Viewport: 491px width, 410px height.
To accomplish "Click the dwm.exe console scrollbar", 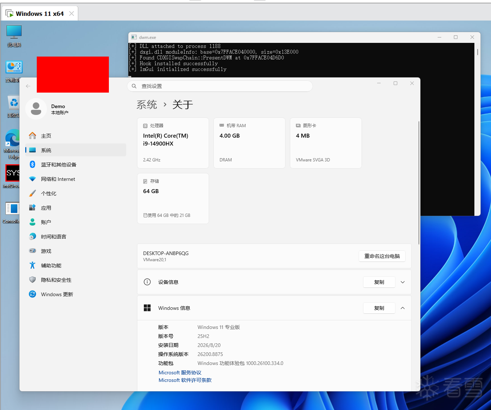I will pos(478,52).
